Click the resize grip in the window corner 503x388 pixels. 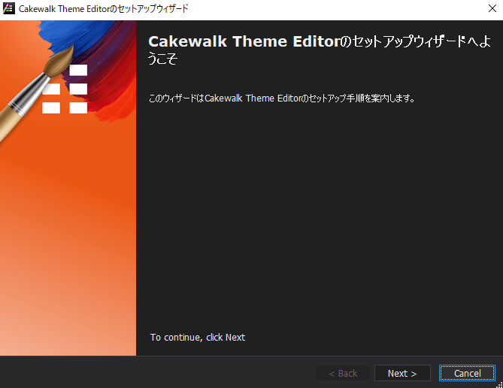coord(499,385)
